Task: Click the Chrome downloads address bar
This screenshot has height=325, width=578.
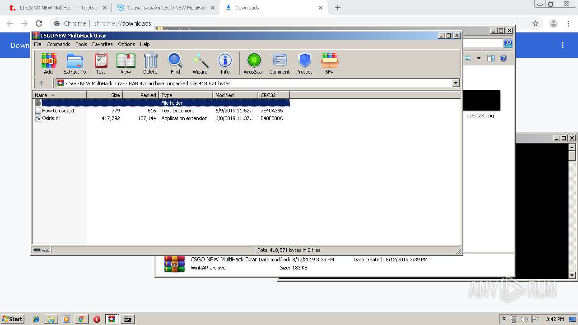Action: (289, 23)
